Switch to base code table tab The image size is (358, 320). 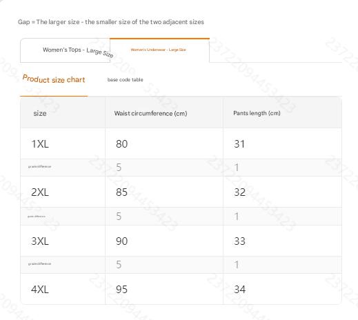126,80
